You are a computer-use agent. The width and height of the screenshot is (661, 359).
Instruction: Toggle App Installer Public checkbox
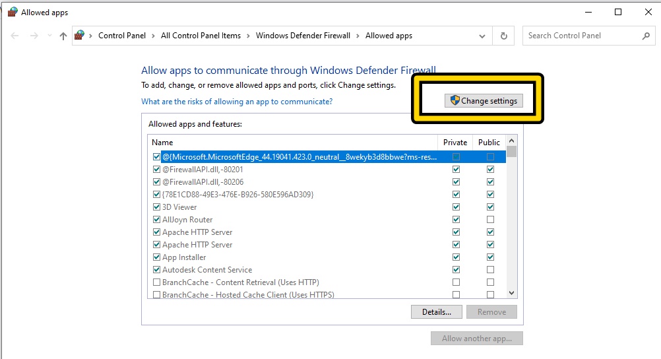(490, 257)
